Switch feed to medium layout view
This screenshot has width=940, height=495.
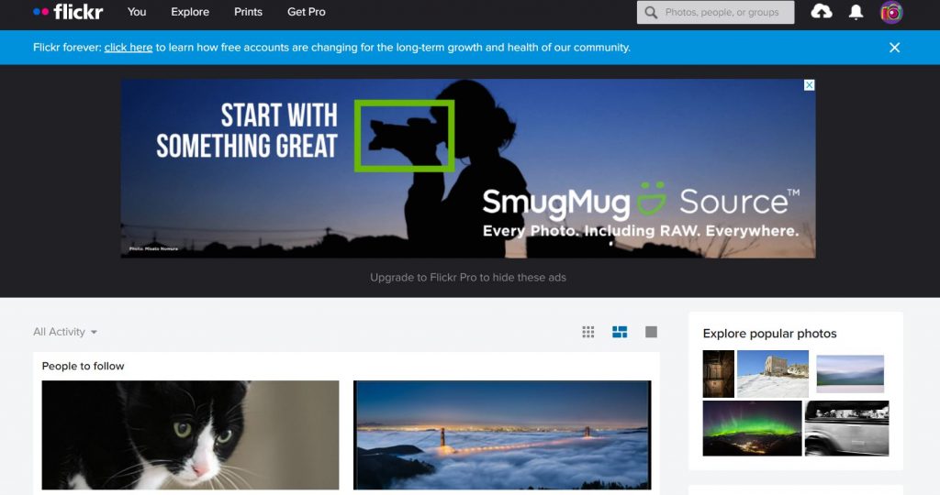click(x=620, y=332)
